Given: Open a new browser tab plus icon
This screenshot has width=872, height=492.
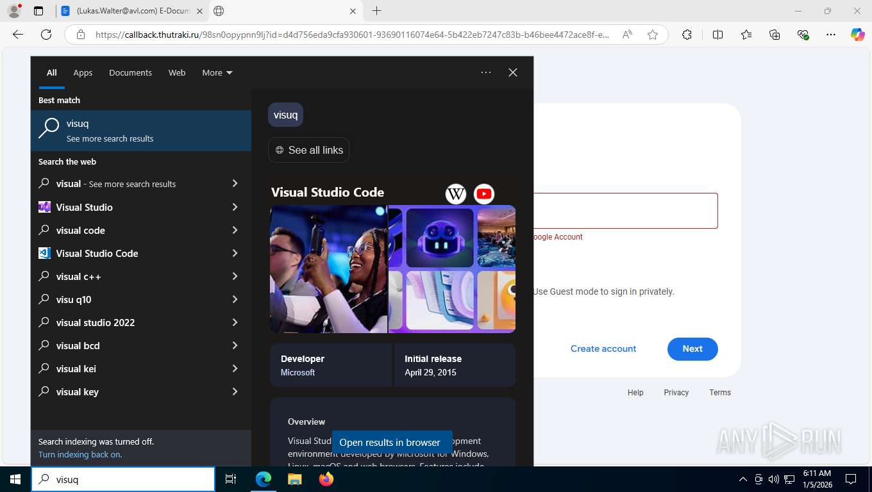Looking at the screenshot, I should 376,11.
